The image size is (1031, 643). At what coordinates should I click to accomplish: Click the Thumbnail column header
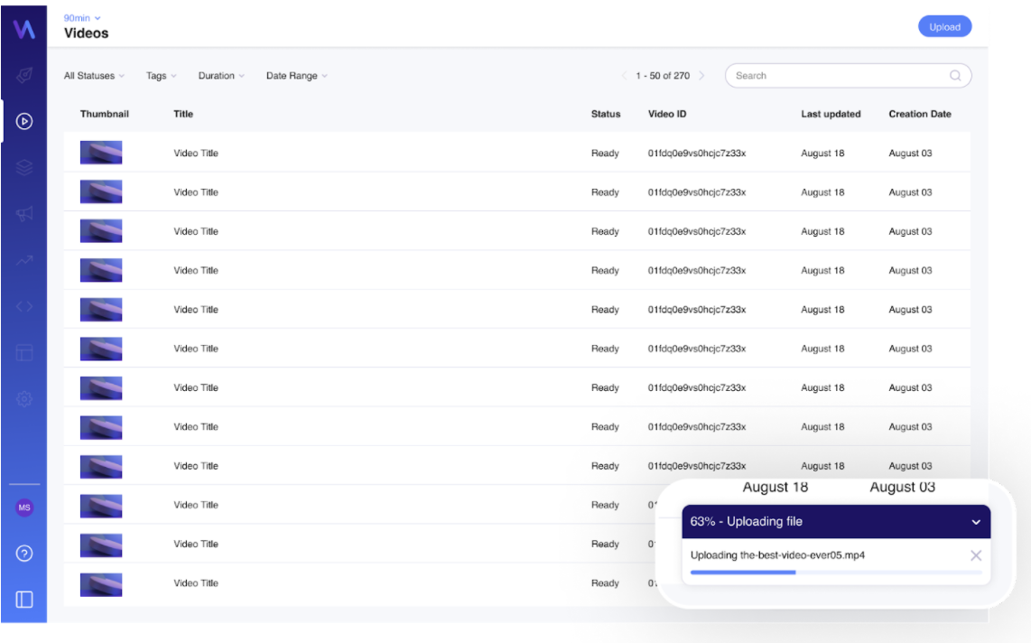point(105,114)
